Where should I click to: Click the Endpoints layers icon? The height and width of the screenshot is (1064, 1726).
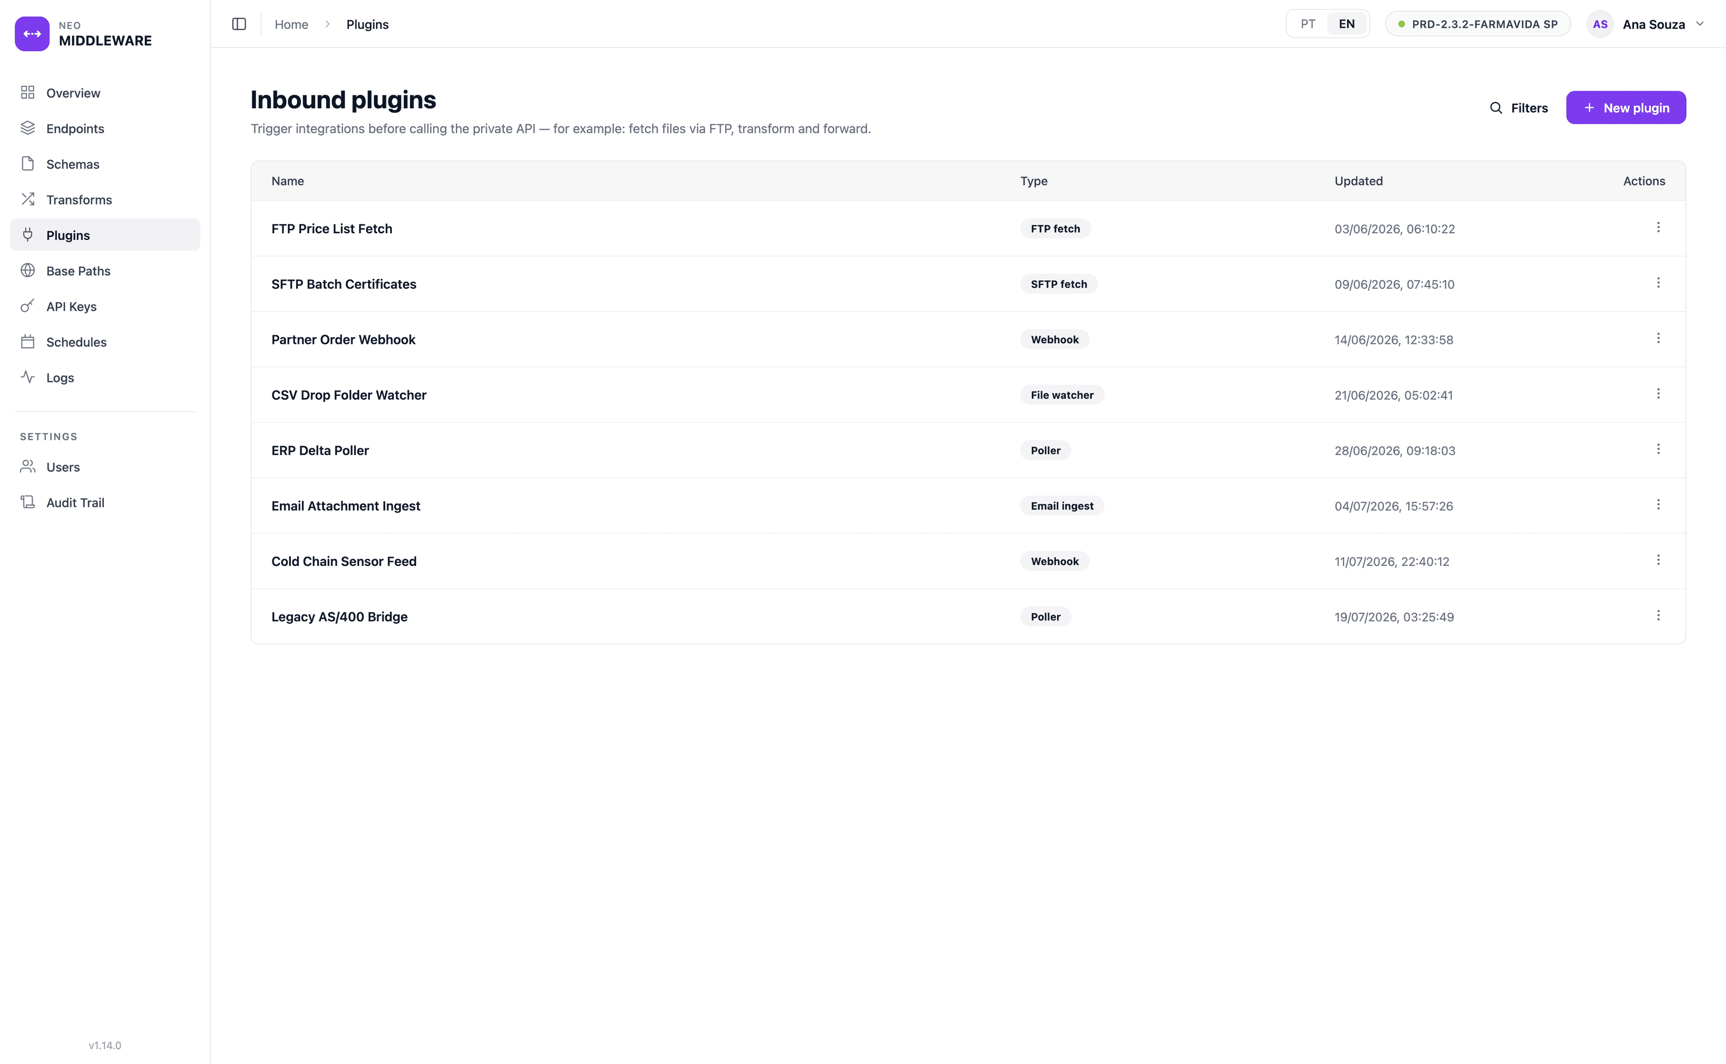point(27,128)
